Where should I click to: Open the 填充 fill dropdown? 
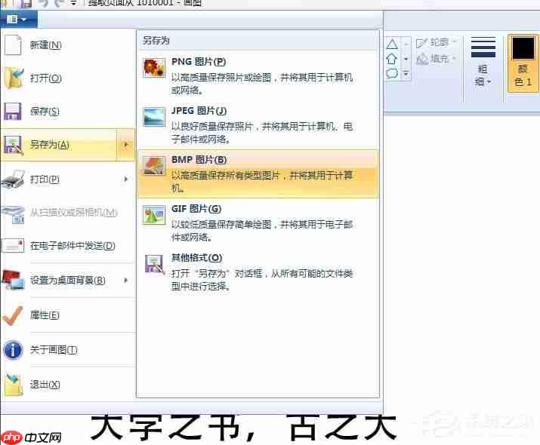(436, 59)
